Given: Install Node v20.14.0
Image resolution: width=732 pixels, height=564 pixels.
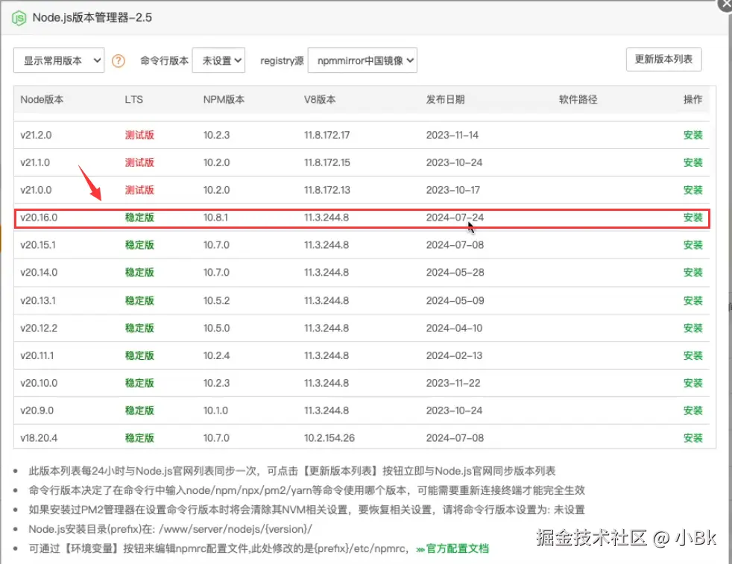Looking at the screenshot, I should tap(692, 273).
